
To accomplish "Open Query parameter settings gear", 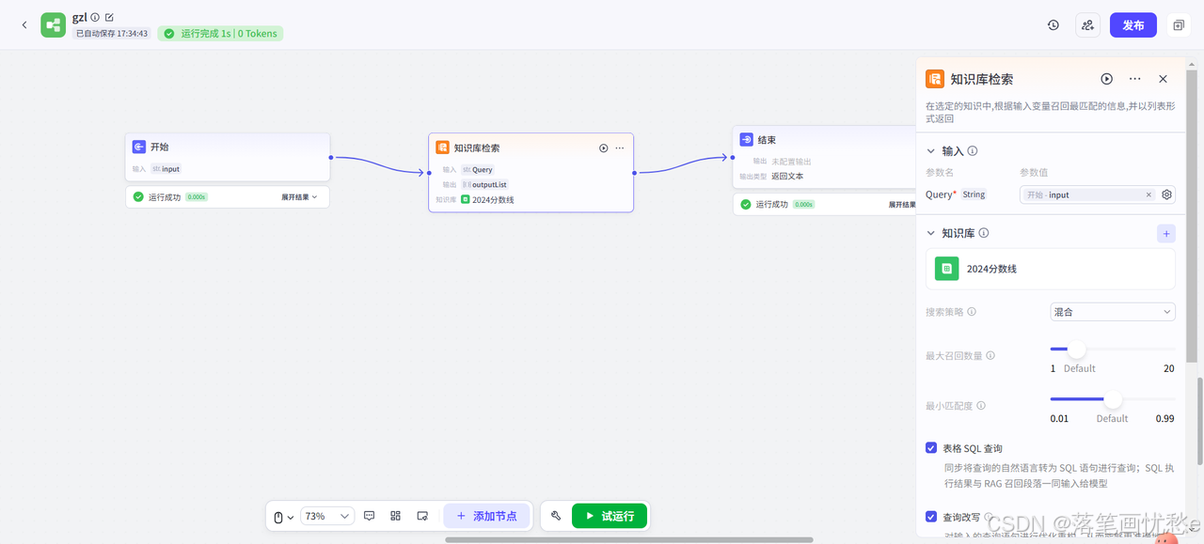I will tap(1167, 194).
